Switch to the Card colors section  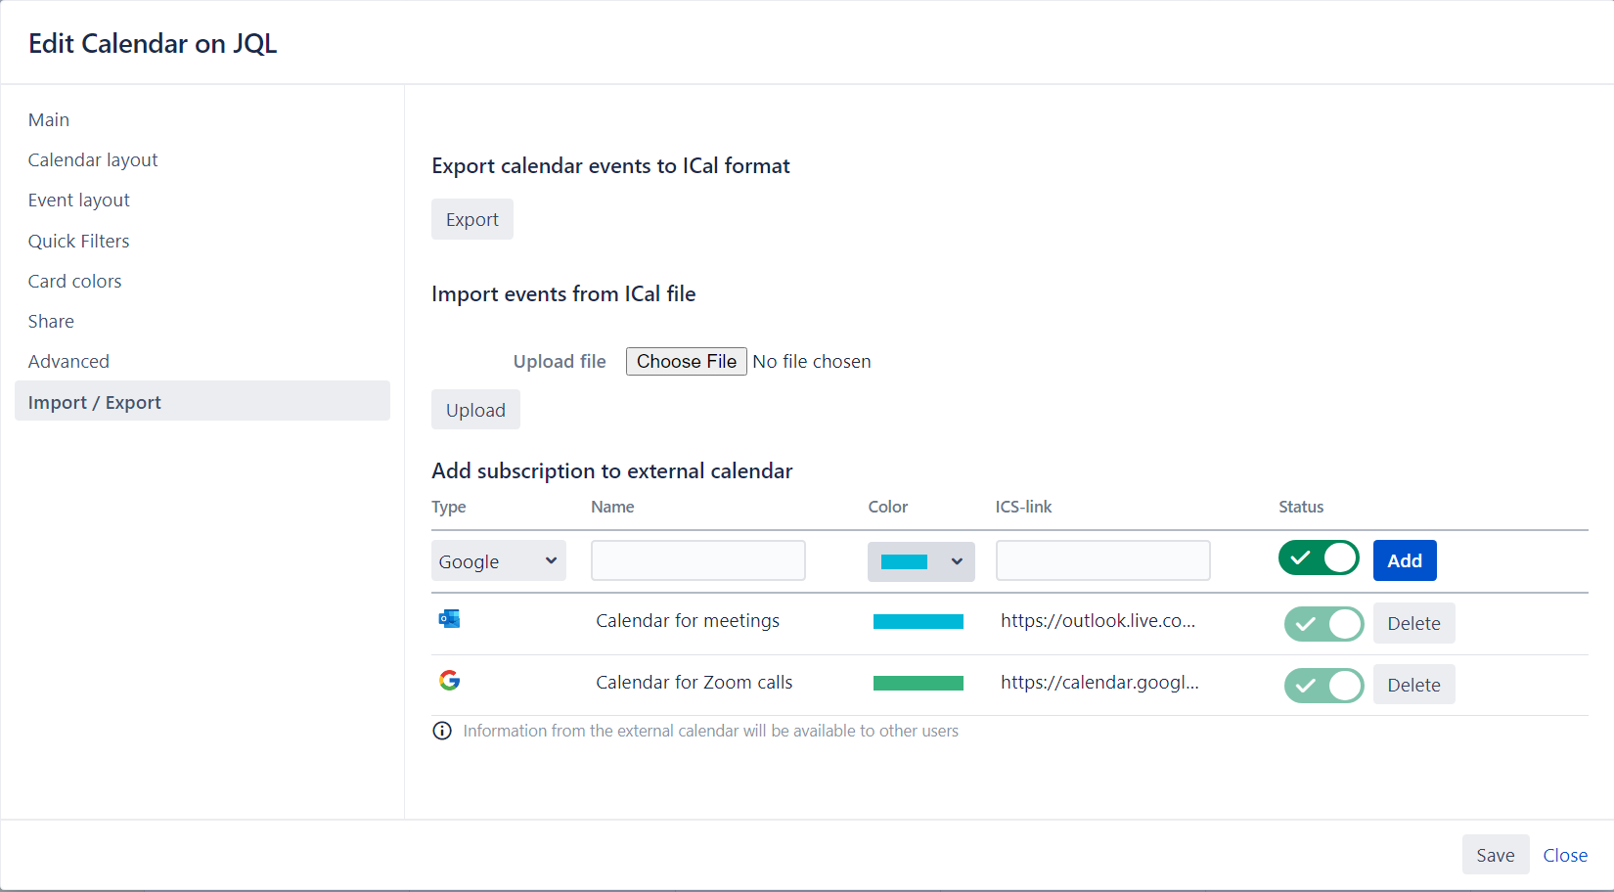[x=75, y=282]
